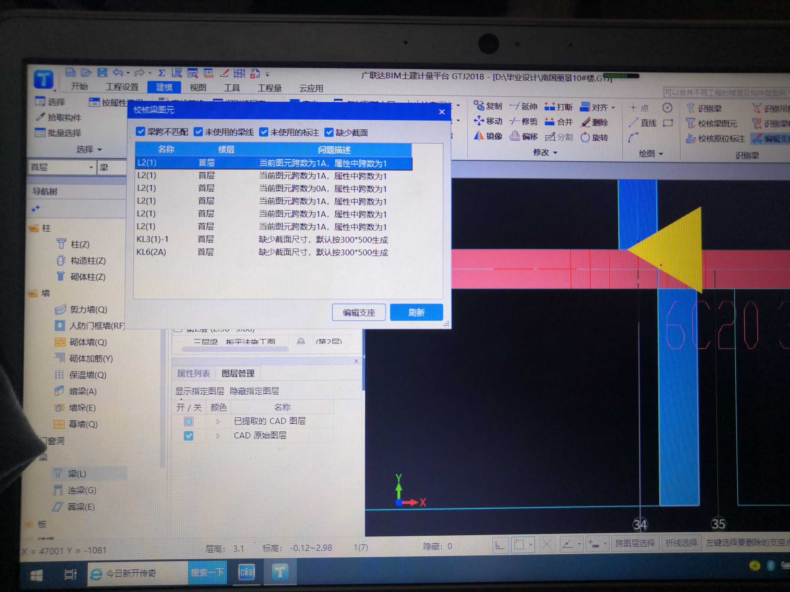Screen dimensions: 790x592
Task: Toggle 已提取的 CAD 图层 checkbox
Action: click(189, 421)
